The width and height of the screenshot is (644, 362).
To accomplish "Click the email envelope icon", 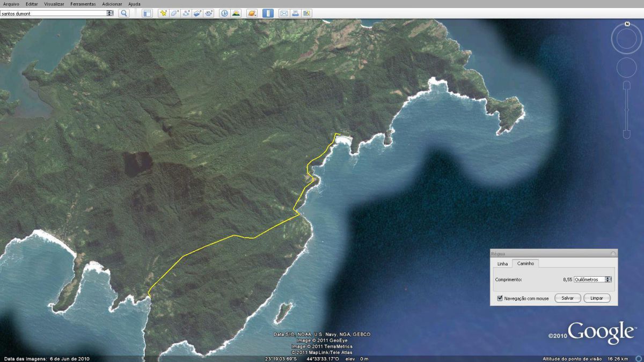I will pos(284,13).
